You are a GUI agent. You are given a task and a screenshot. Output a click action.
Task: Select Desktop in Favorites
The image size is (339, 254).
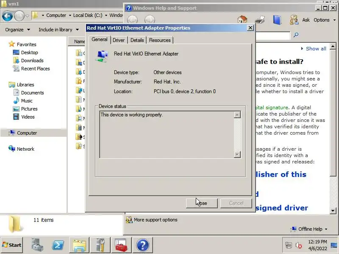[x=29, y=52]
